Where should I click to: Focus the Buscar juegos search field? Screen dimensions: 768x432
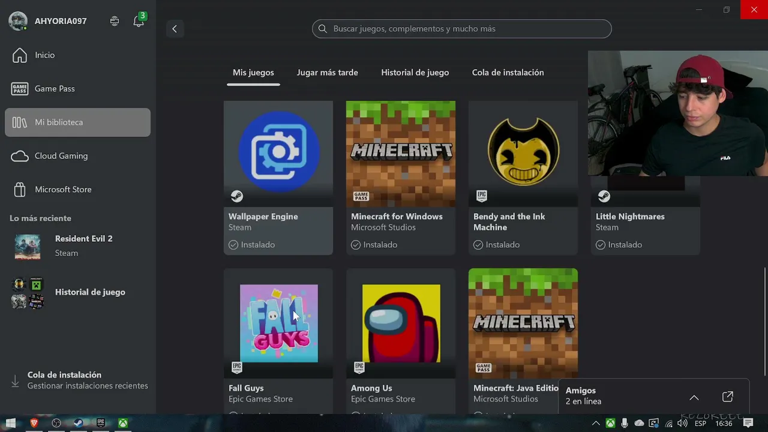point(461,29)
